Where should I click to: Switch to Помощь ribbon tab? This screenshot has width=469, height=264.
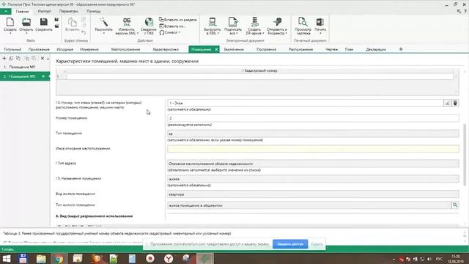[x=94, y=12]
